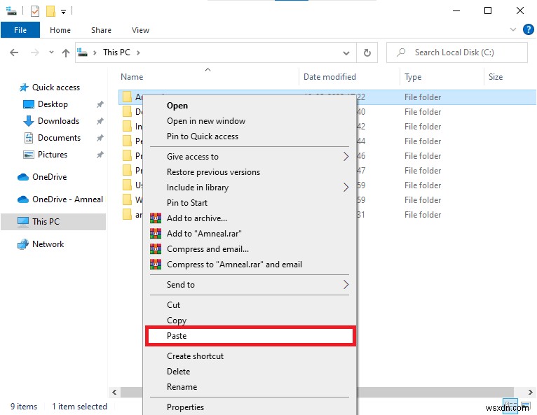The width and height of the screenshot is (537, 415).
Task: Click the Properties icon in the quick access toolbar
Action: [x=35, y=11]
